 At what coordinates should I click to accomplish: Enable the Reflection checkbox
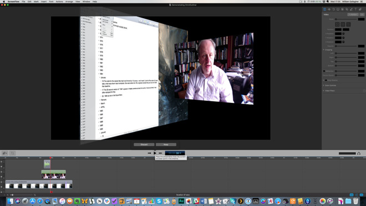coord(324,71)
